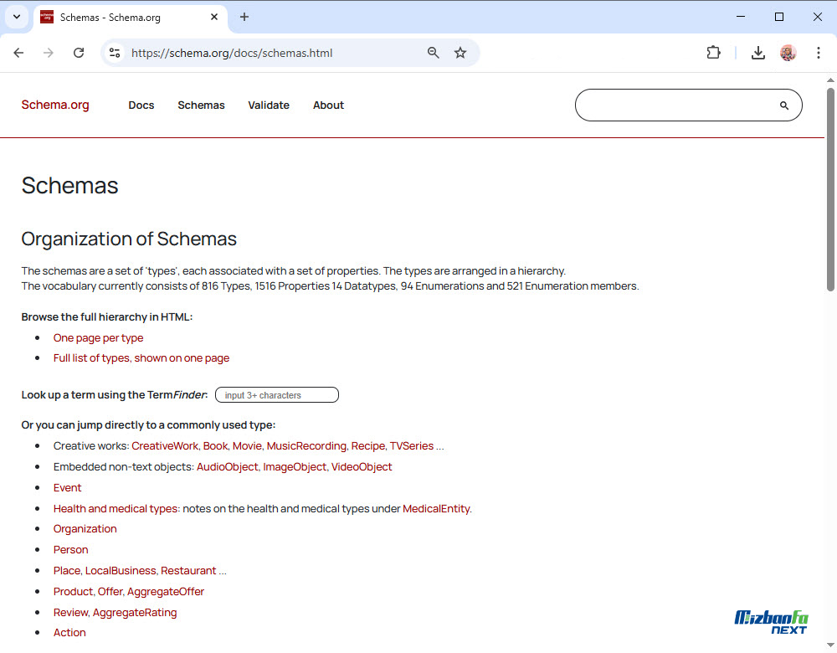Open the TVSeries type link
The width and height of the screenshot is (837, 653).
click(x=412, y=446)
